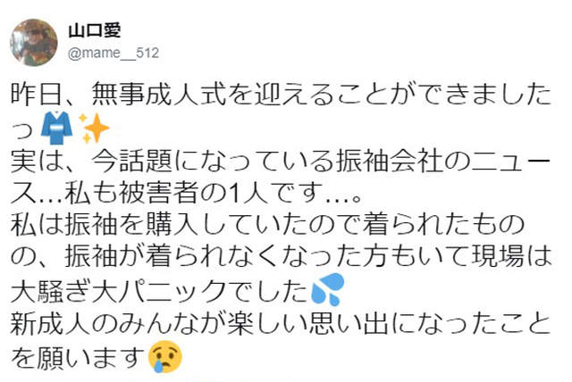Viewport: 572px width, 382px height.
Task: Click the word 昨日 starting the tweet
Action: click(x=37, y=95)
